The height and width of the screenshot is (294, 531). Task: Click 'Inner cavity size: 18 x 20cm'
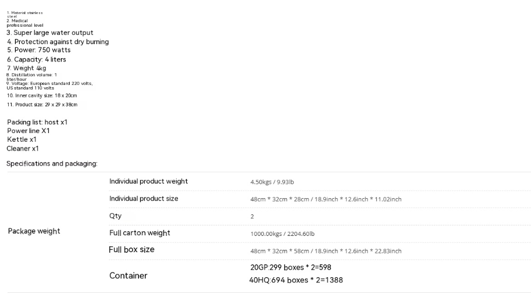tap(42, 96)
